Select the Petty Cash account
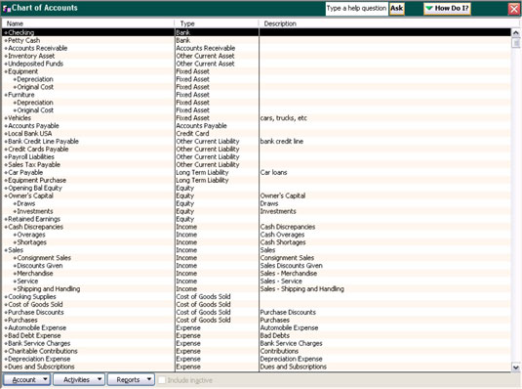 (x=24, y=40)
